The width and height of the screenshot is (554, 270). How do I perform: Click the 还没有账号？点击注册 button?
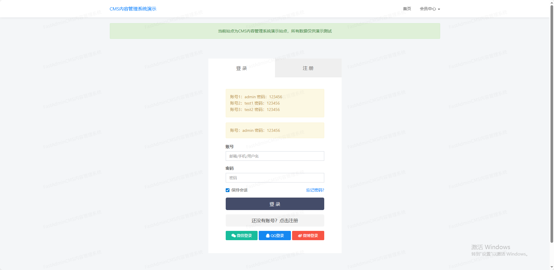275,220
